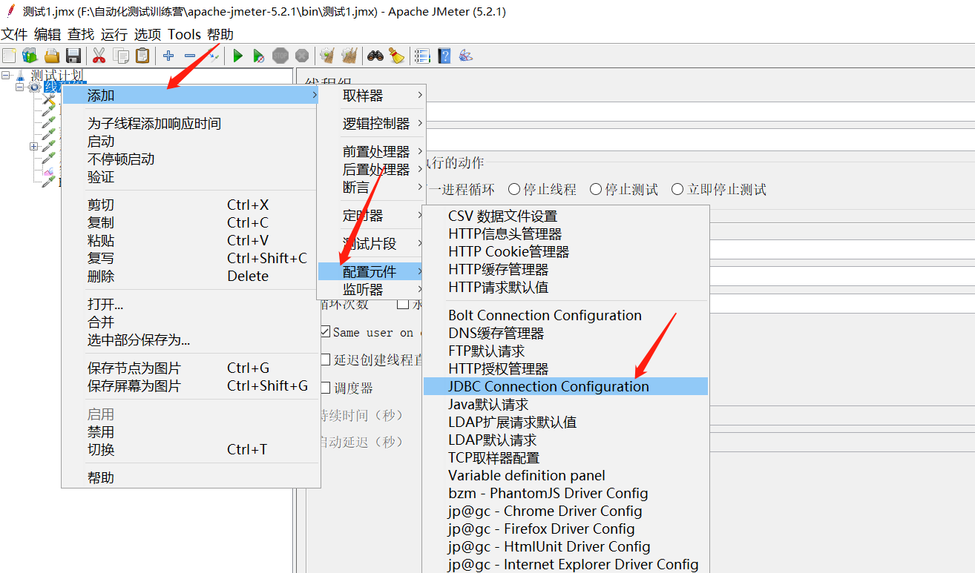Select Variable definition panel entry
Viewport: 975px width, 573px height.
tap(565, 475)
